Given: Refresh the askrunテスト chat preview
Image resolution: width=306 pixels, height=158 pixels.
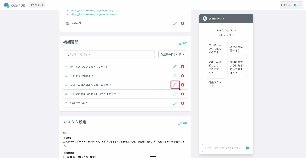Looking at the screenshot, I should 247,19.
